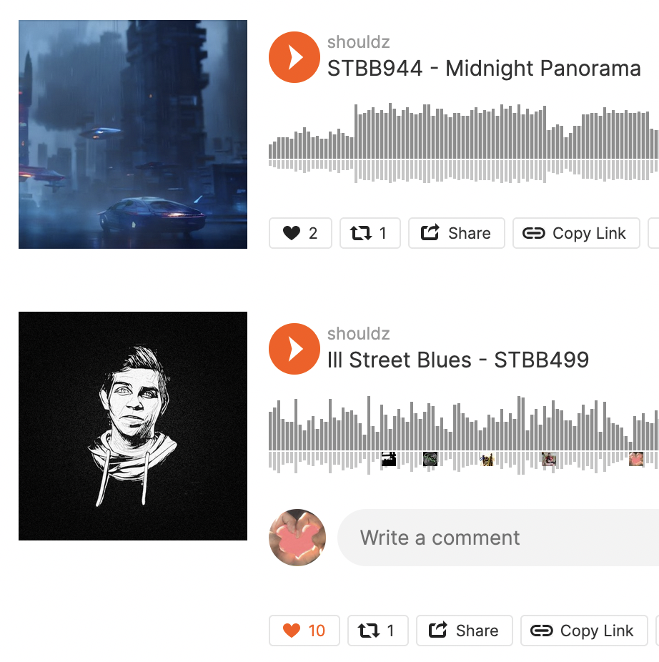659x662 pixels.
Task: Copy link for Midnight Panorama
Action: click(576, 233)
